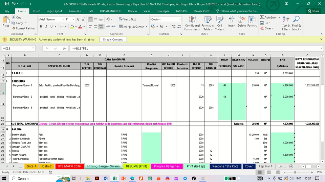Set Top Align vertical alignment
The height and width of the screenshot is (182, 325).
pos(90,19)
